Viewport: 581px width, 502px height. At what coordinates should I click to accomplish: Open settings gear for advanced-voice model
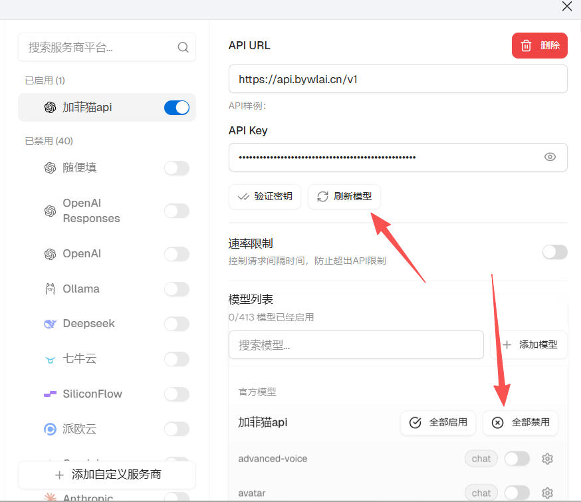pos(546,458)
